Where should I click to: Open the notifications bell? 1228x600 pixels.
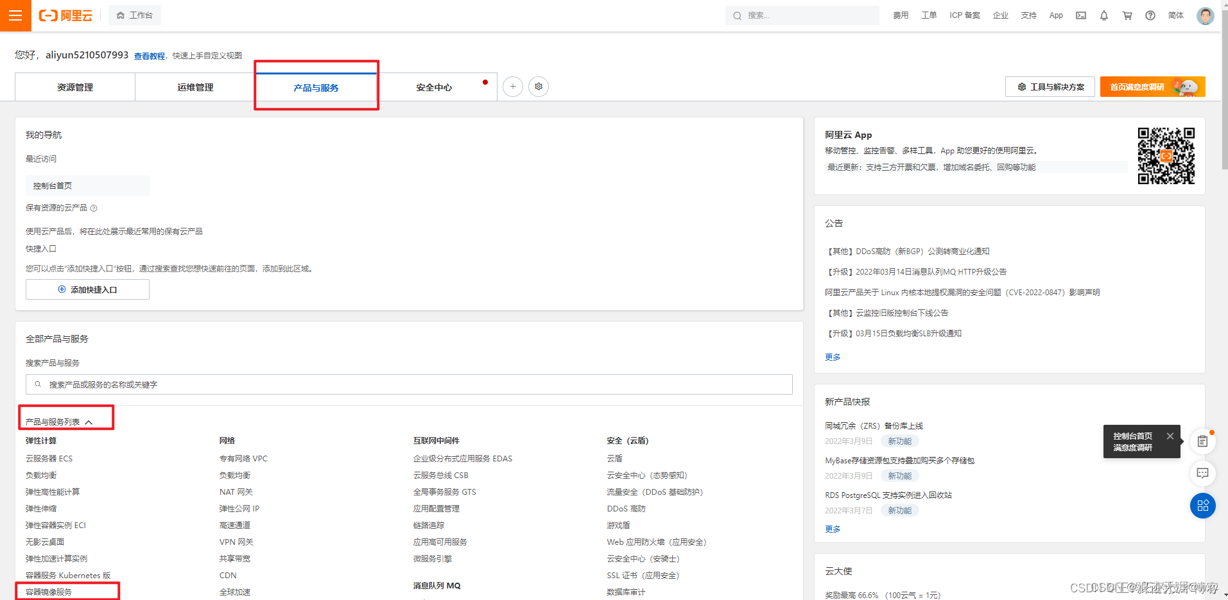pos(1104,15)
